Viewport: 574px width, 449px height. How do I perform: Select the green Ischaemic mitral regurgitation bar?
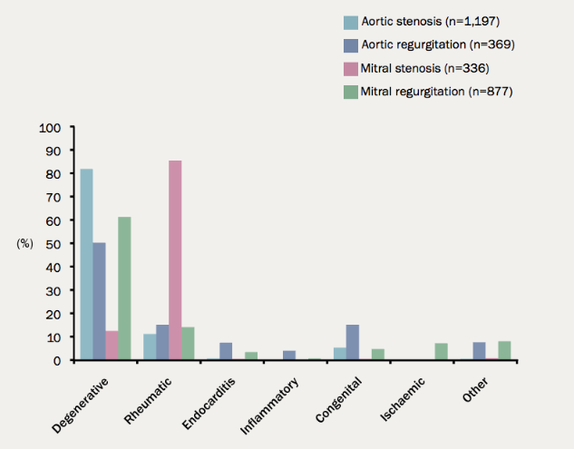pyautogui.click(x=442, y=352)
